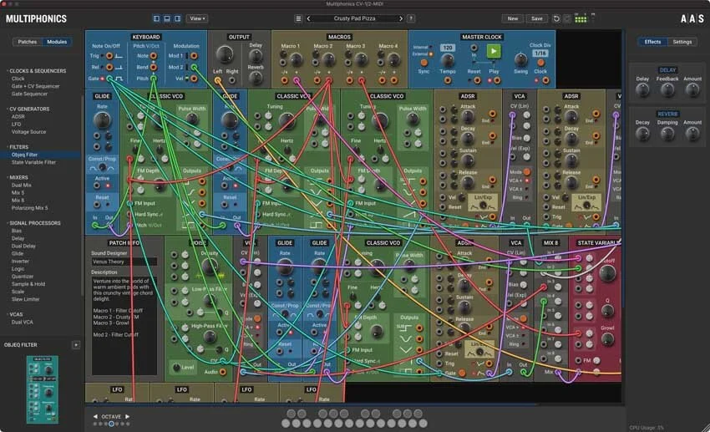Click the Objeq Filter module thumbnail
Screen dimensions: 710x432
click(42, 390)
